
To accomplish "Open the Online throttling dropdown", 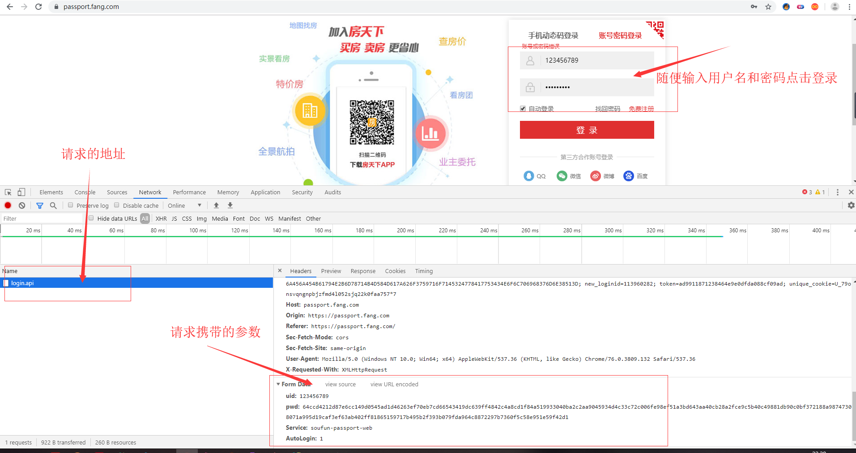I will (184, 205).
